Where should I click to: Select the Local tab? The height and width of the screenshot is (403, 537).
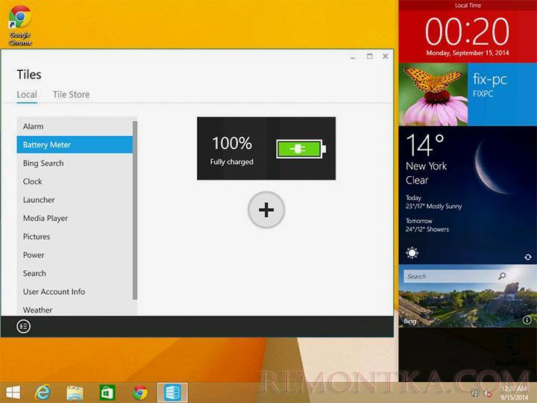[x=27, y=95]
